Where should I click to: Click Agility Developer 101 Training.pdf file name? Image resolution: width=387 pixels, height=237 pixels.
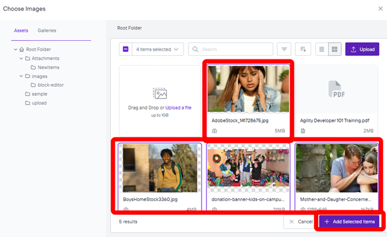(334, 121)
